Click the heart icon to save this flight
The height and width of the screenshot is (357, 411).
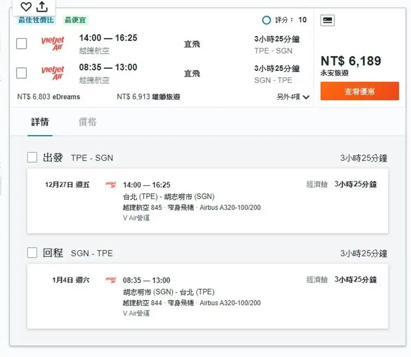[x=26, y=7]
